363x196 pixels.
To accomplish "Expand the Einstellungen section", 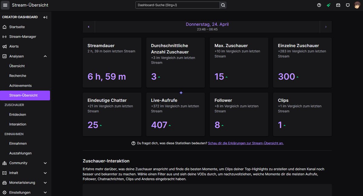I will pos(45,192).
